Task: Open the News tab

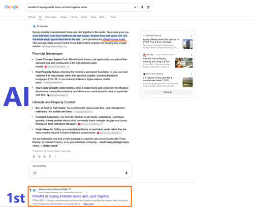Action: coord(93,17)
